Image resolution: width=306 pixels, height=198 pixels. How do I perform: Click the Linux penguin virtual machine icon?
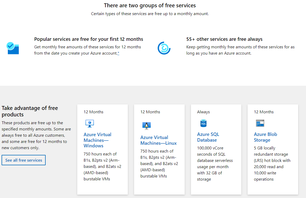[146, 126]
